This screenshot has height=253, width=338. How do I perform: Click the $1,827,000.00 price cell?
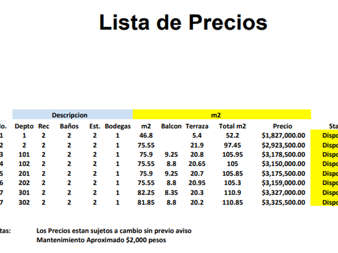click(x=283, y=136)
